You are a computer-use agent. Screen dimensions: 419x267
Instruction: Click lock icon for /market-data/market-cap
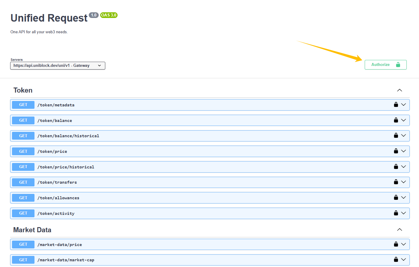tap(396, 260)
